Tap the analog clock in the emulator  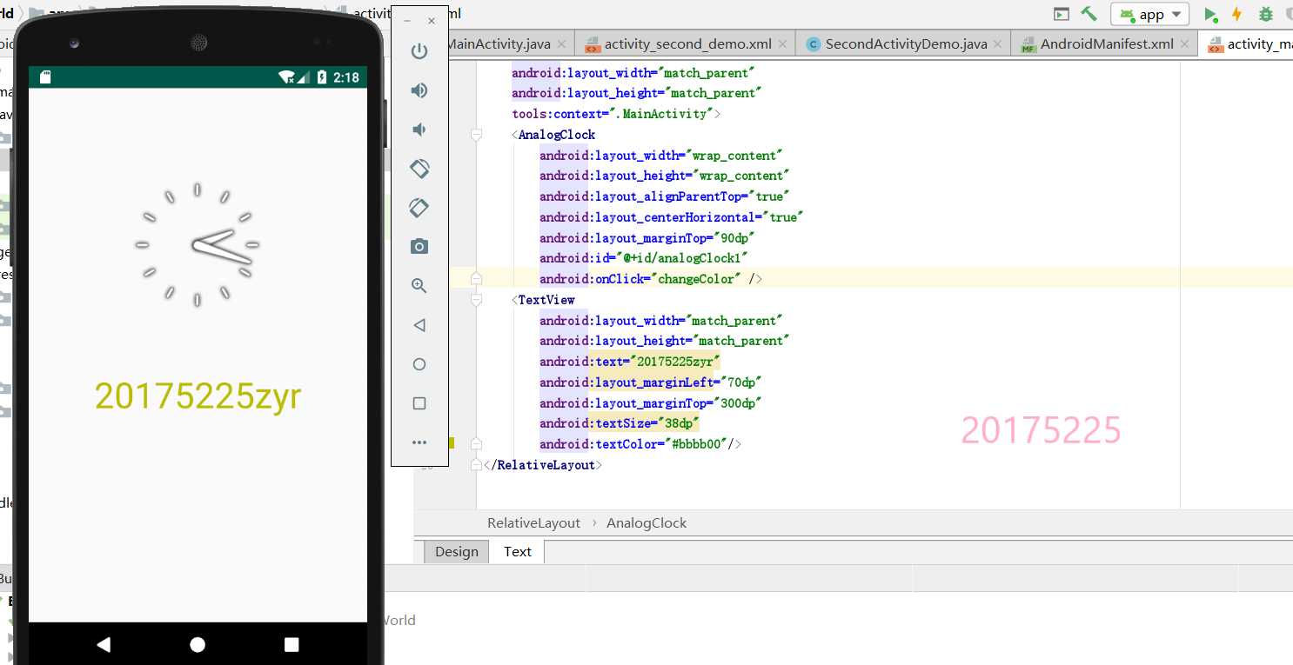pos(198,245)
